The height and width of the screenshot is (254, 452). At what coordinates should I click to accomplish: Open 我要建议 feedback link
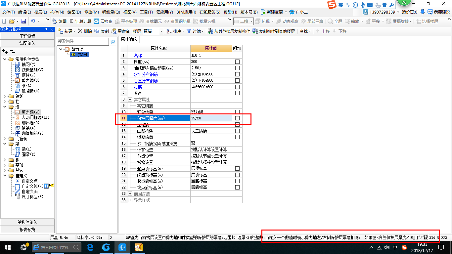439,12
